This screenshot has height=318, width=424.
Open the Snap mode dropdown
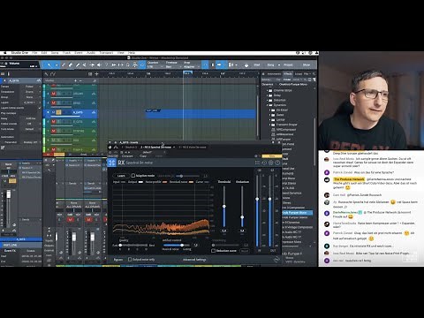click(x=191, y=67)
